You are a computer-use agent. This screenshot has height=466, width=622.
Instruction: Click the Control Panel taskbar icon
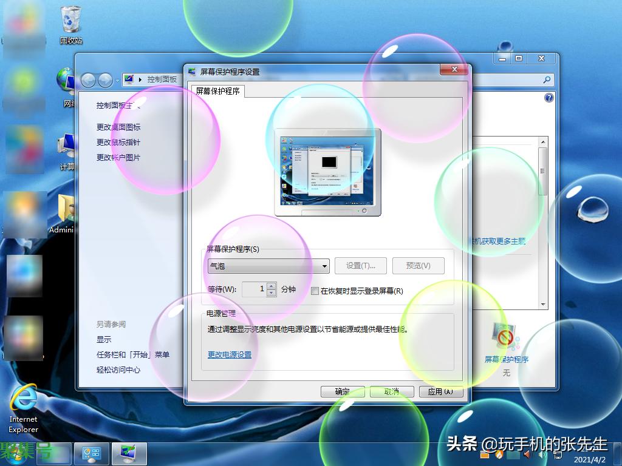(x=91, y=453)
